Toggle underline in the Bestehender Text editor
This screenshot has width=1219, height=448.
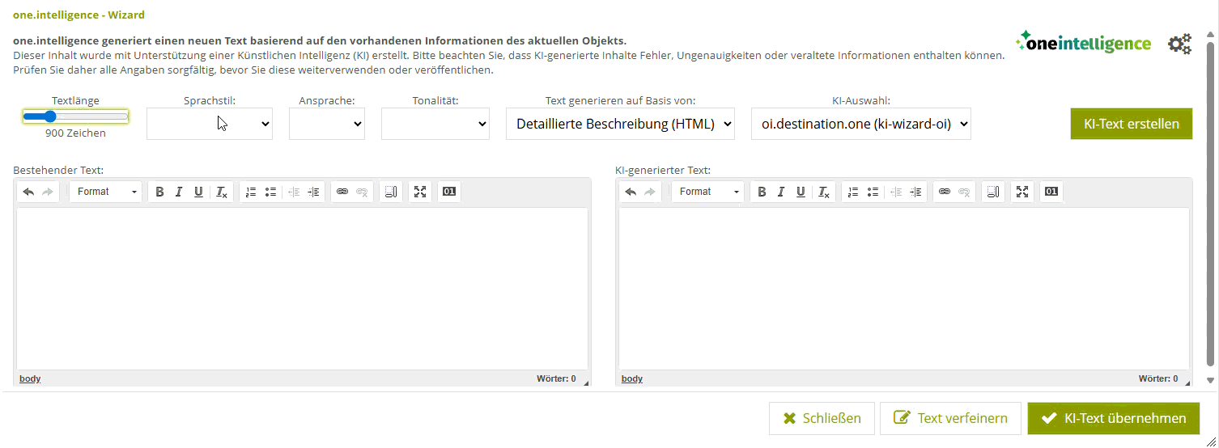tap(198, 192)
